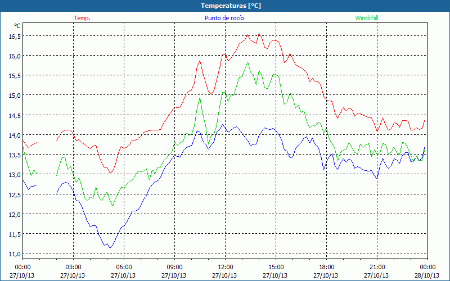Viewport: 450px width, 281px height.
Task: Click the 16,5 y-axis value
Action: coord(15,37)
